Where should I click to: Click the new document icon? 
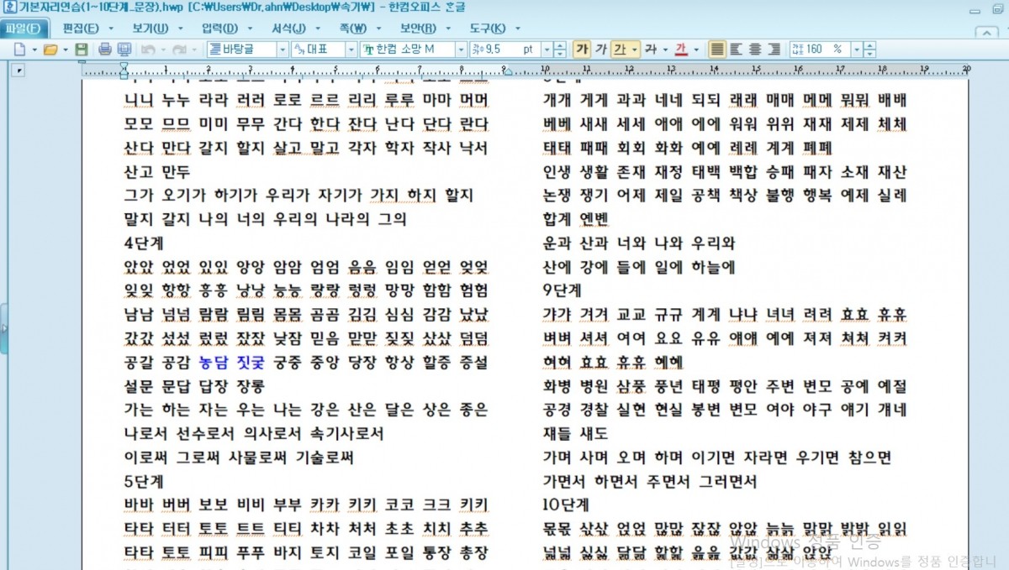tap(19, 50)
